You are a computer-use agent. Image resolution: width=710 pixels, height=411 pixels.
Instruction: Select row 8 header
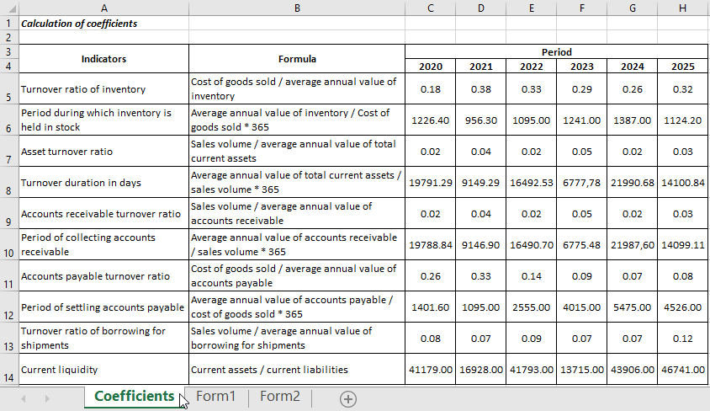click(9, 182)
